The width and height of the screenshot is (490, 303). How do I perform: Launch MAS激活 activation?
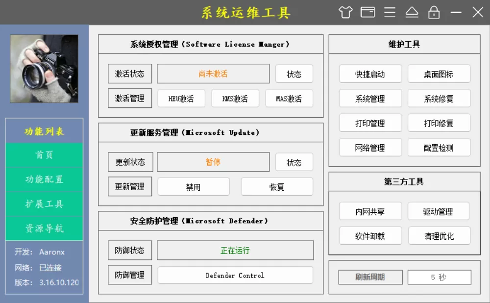click(289, 98)
